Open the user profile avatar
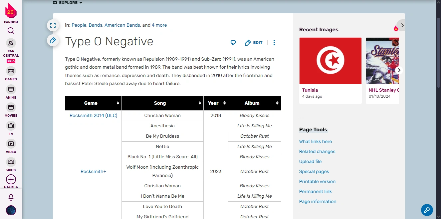Image resolution: width=441 pixels, height=219 pixels. [x=11, y=210]
